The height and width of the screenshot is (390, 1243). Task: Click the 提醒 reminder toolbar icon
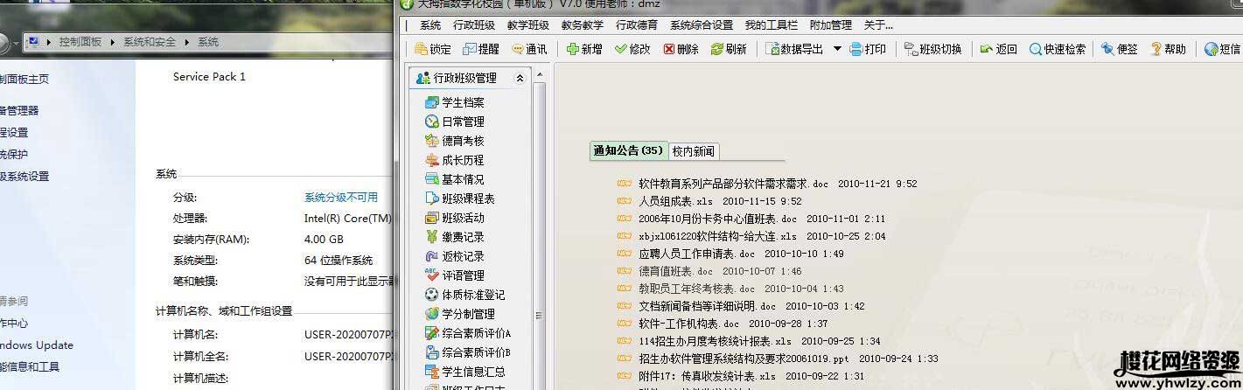click(481, 49)
